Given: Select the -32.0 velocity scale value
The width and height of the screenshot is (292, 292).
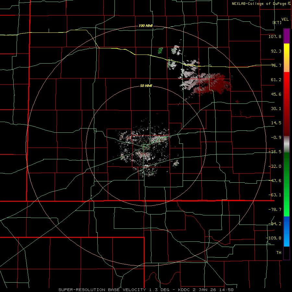Looking at the screenshot, I should click(275, 166).
